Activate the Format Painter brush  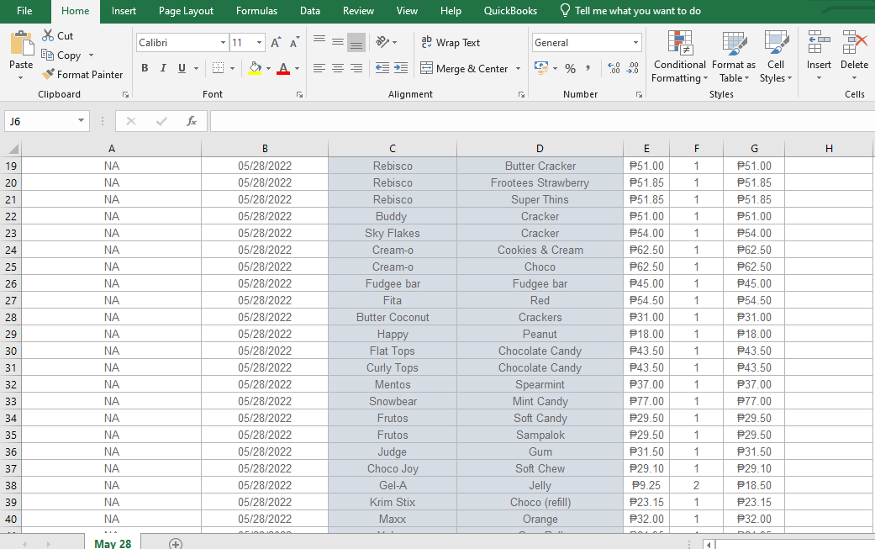point(49,74)
